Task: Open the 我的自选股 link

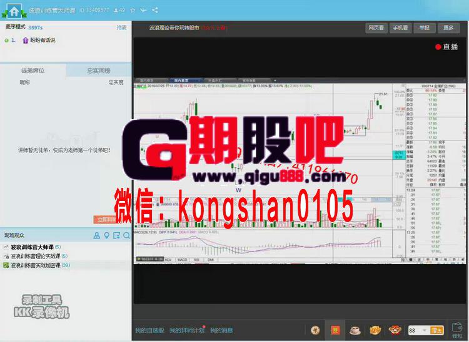Action: tap(149, 330)
